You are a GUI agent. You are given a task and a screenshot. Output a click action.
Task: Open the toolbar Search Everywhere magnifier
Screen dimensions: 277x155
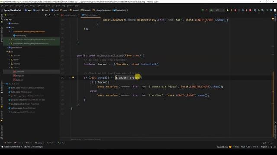click(267, 10)
